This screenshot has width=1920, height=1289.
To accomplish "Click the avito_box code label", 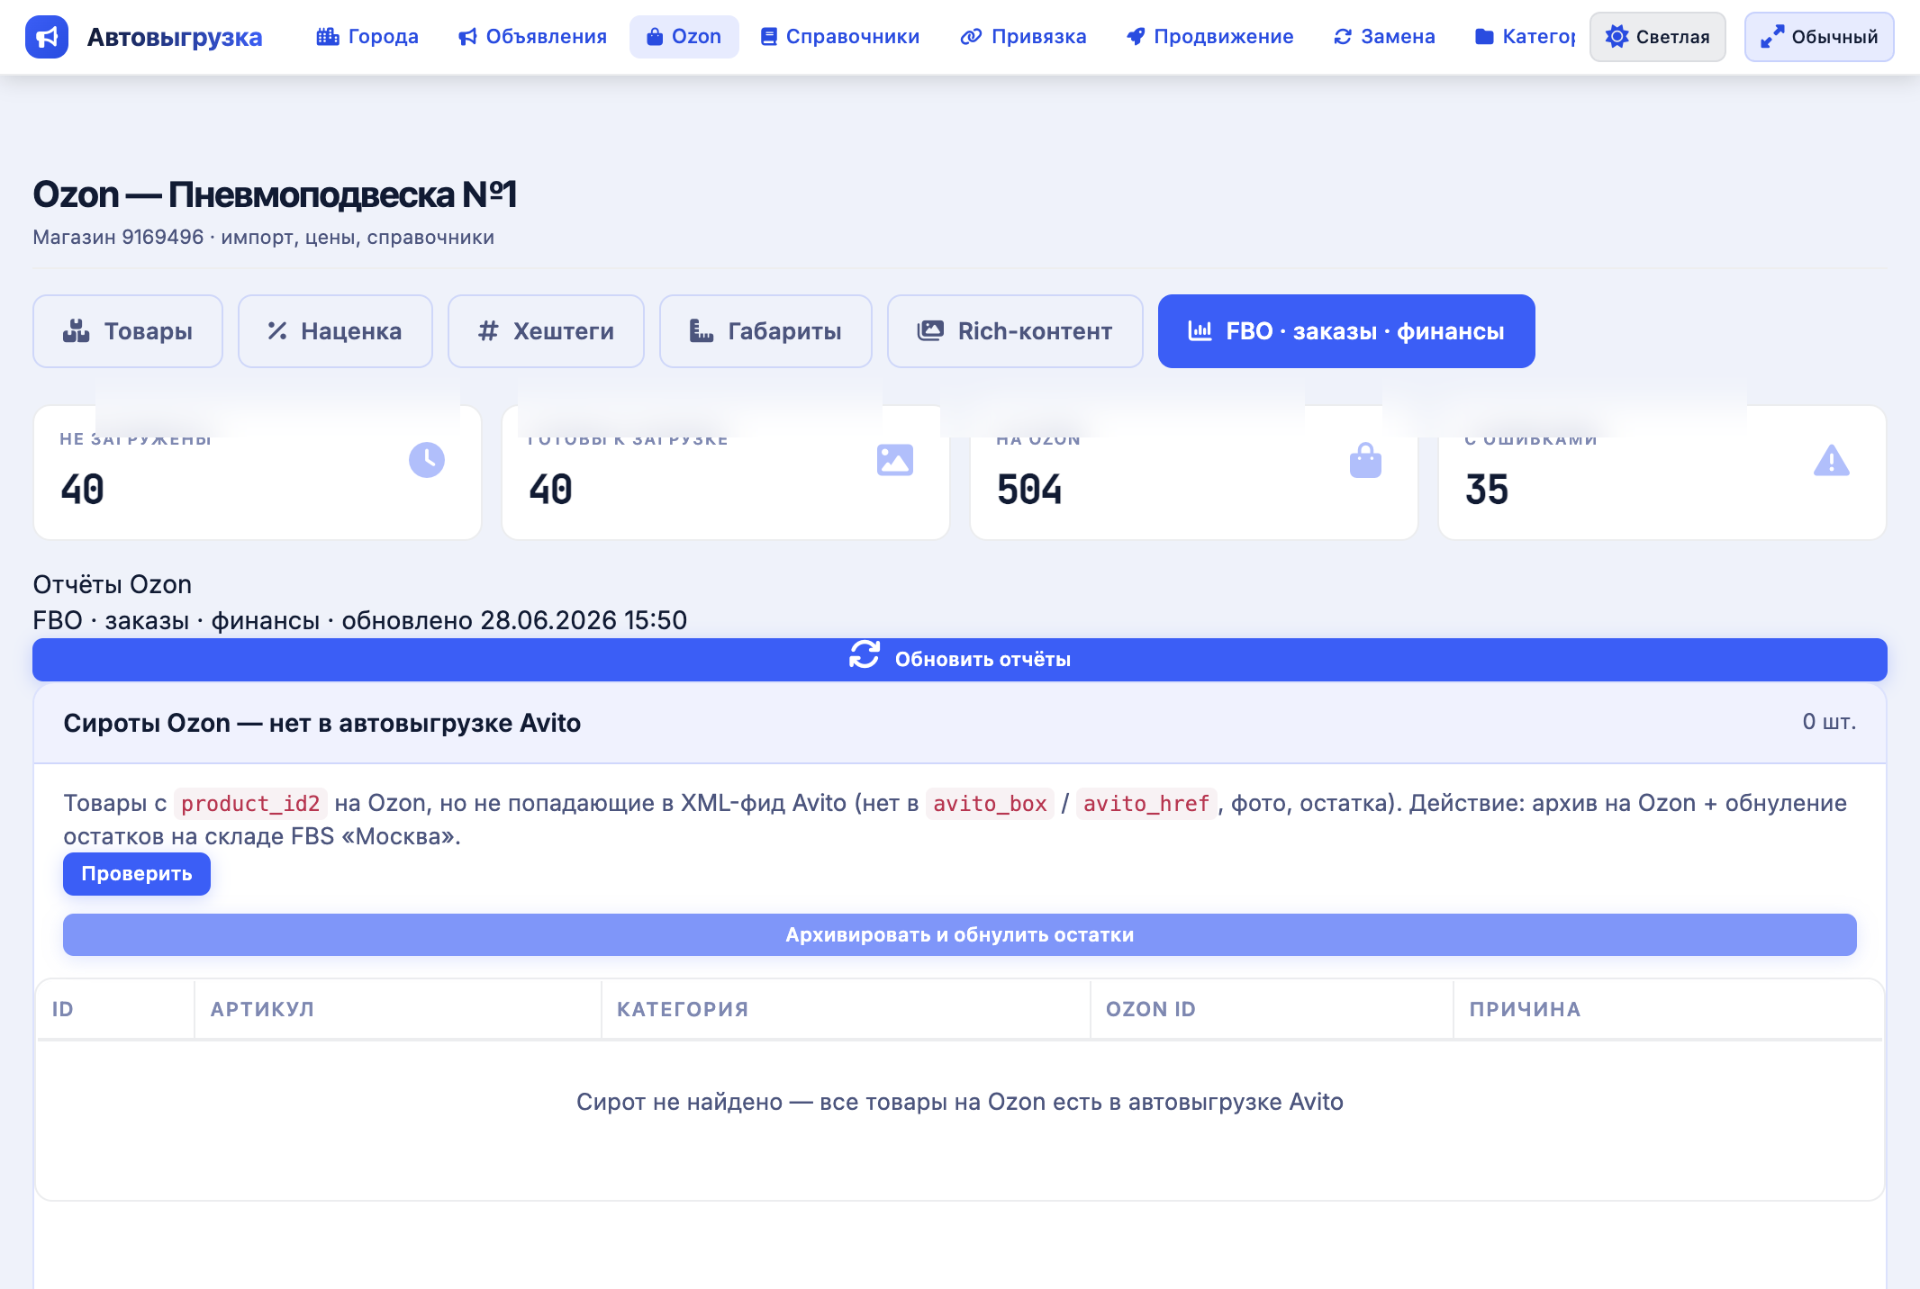I will 990,804.
